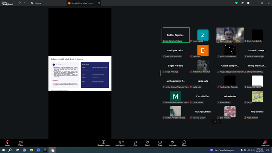Click the zoom baa04 Z avatar
Image resolution: width=272 pixels, height=153 pixels.
click(203, 35)
